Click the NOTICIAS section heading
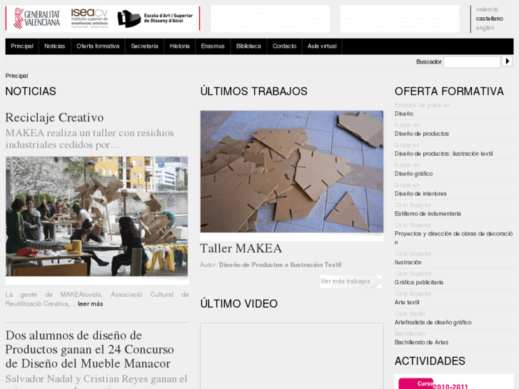This screenshot has height=389, width=519. pyautogui.click(x=31, y=91)
